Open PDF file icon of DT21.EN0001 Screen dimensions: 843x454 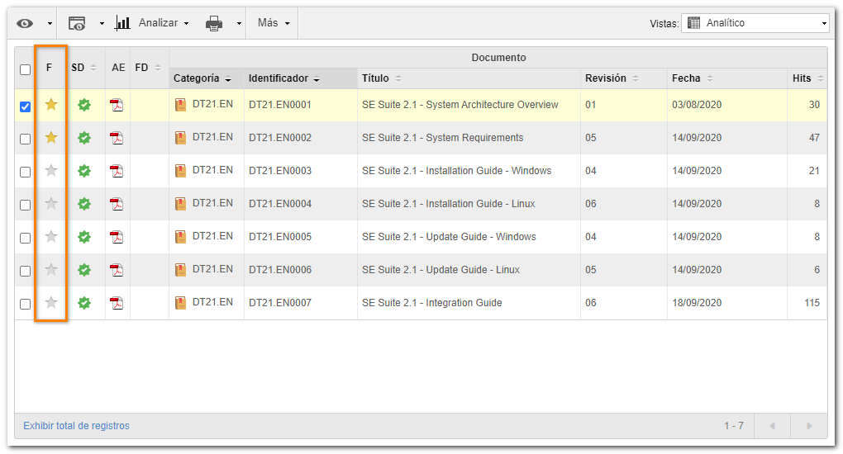(117, 106)
